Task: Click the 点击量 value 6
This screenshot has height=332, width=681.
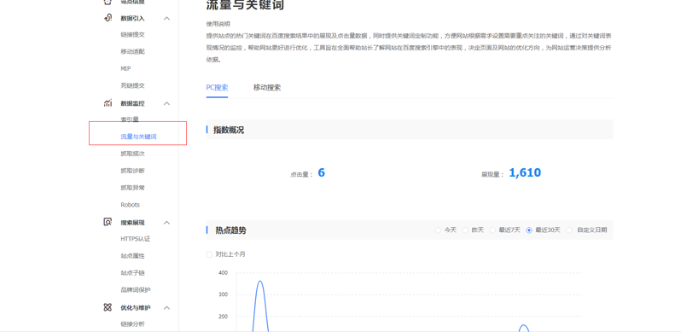Action: [x=322, y=173]
